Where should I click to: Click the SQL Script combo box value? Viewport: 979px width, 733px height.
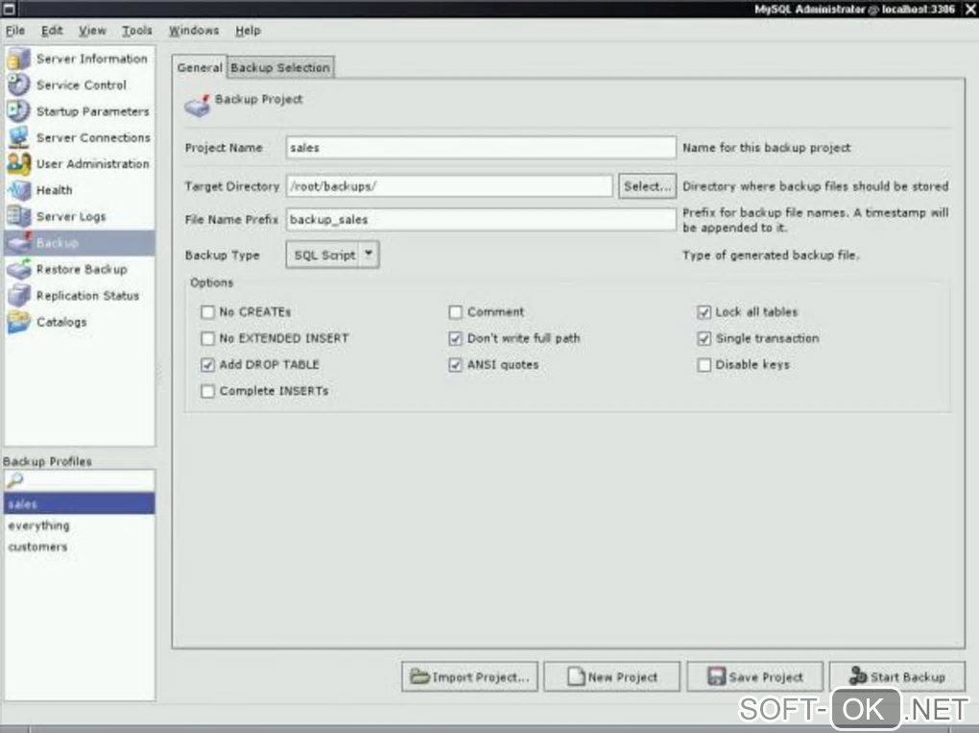coord(324,255)
